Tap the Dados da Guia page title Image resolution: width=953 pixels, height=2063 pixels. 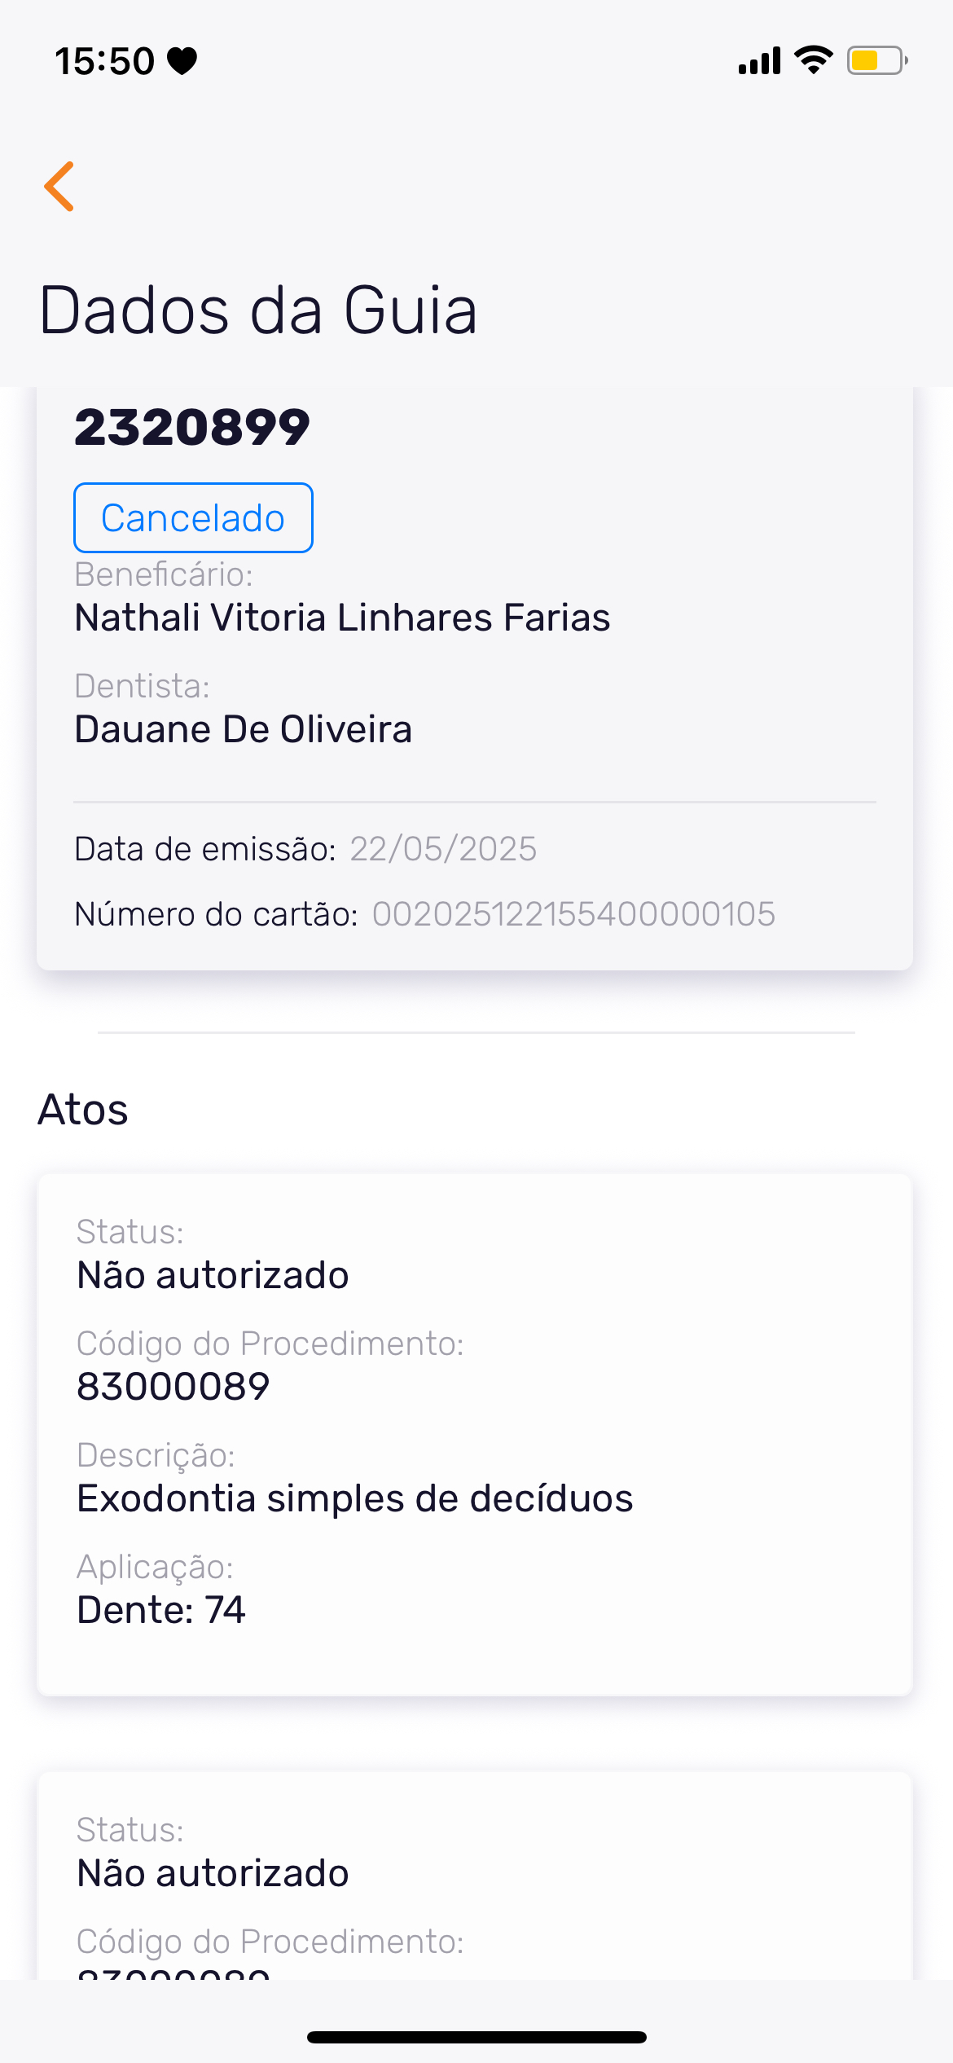tap(257, 310)
